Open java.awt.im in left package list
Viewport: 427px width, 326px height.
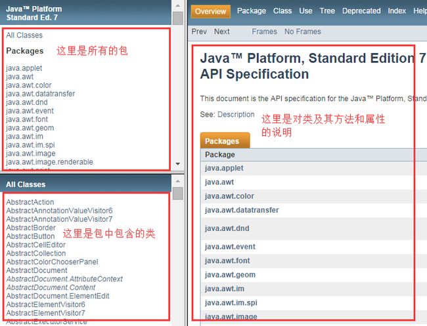[24, 136]
